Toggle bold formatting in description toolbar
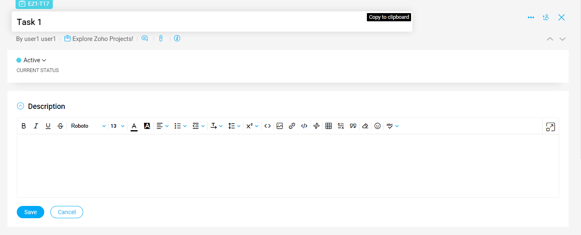This screenshot has width=581, height=235. [x=24, y=126]
